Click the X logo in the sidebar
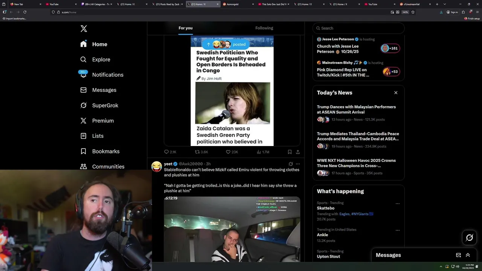Image resolution: width=482 pixels, height=271 pixels. pos(84,29)
